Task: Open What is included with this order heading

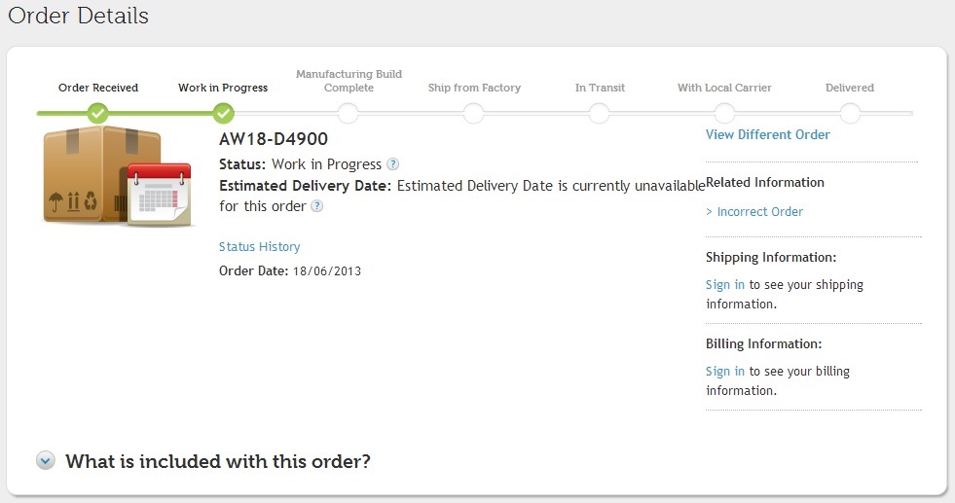Action: coord(218,461)
